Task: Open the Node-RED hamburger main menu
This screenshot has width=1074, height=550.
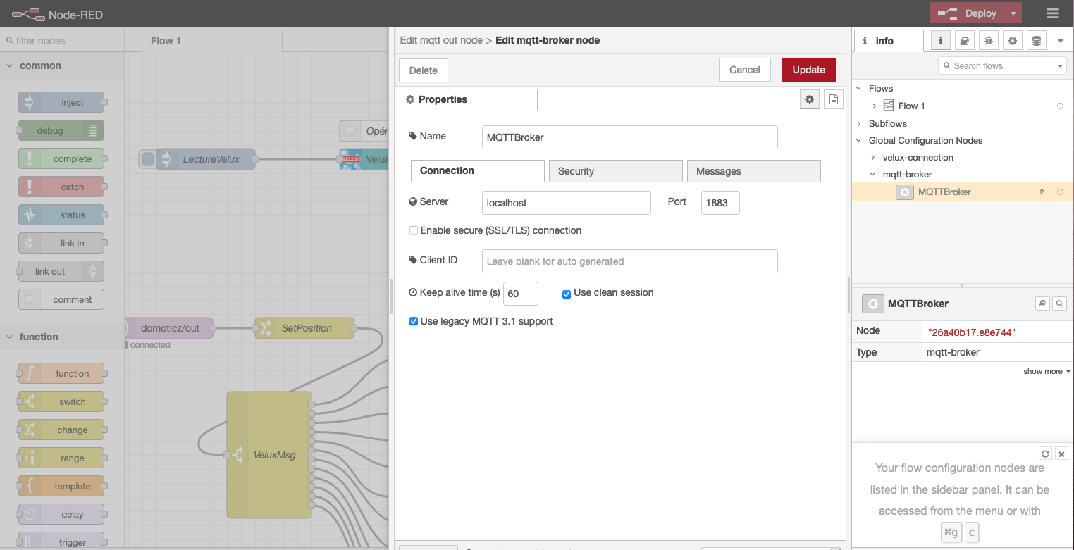Action: (1053, 13)
